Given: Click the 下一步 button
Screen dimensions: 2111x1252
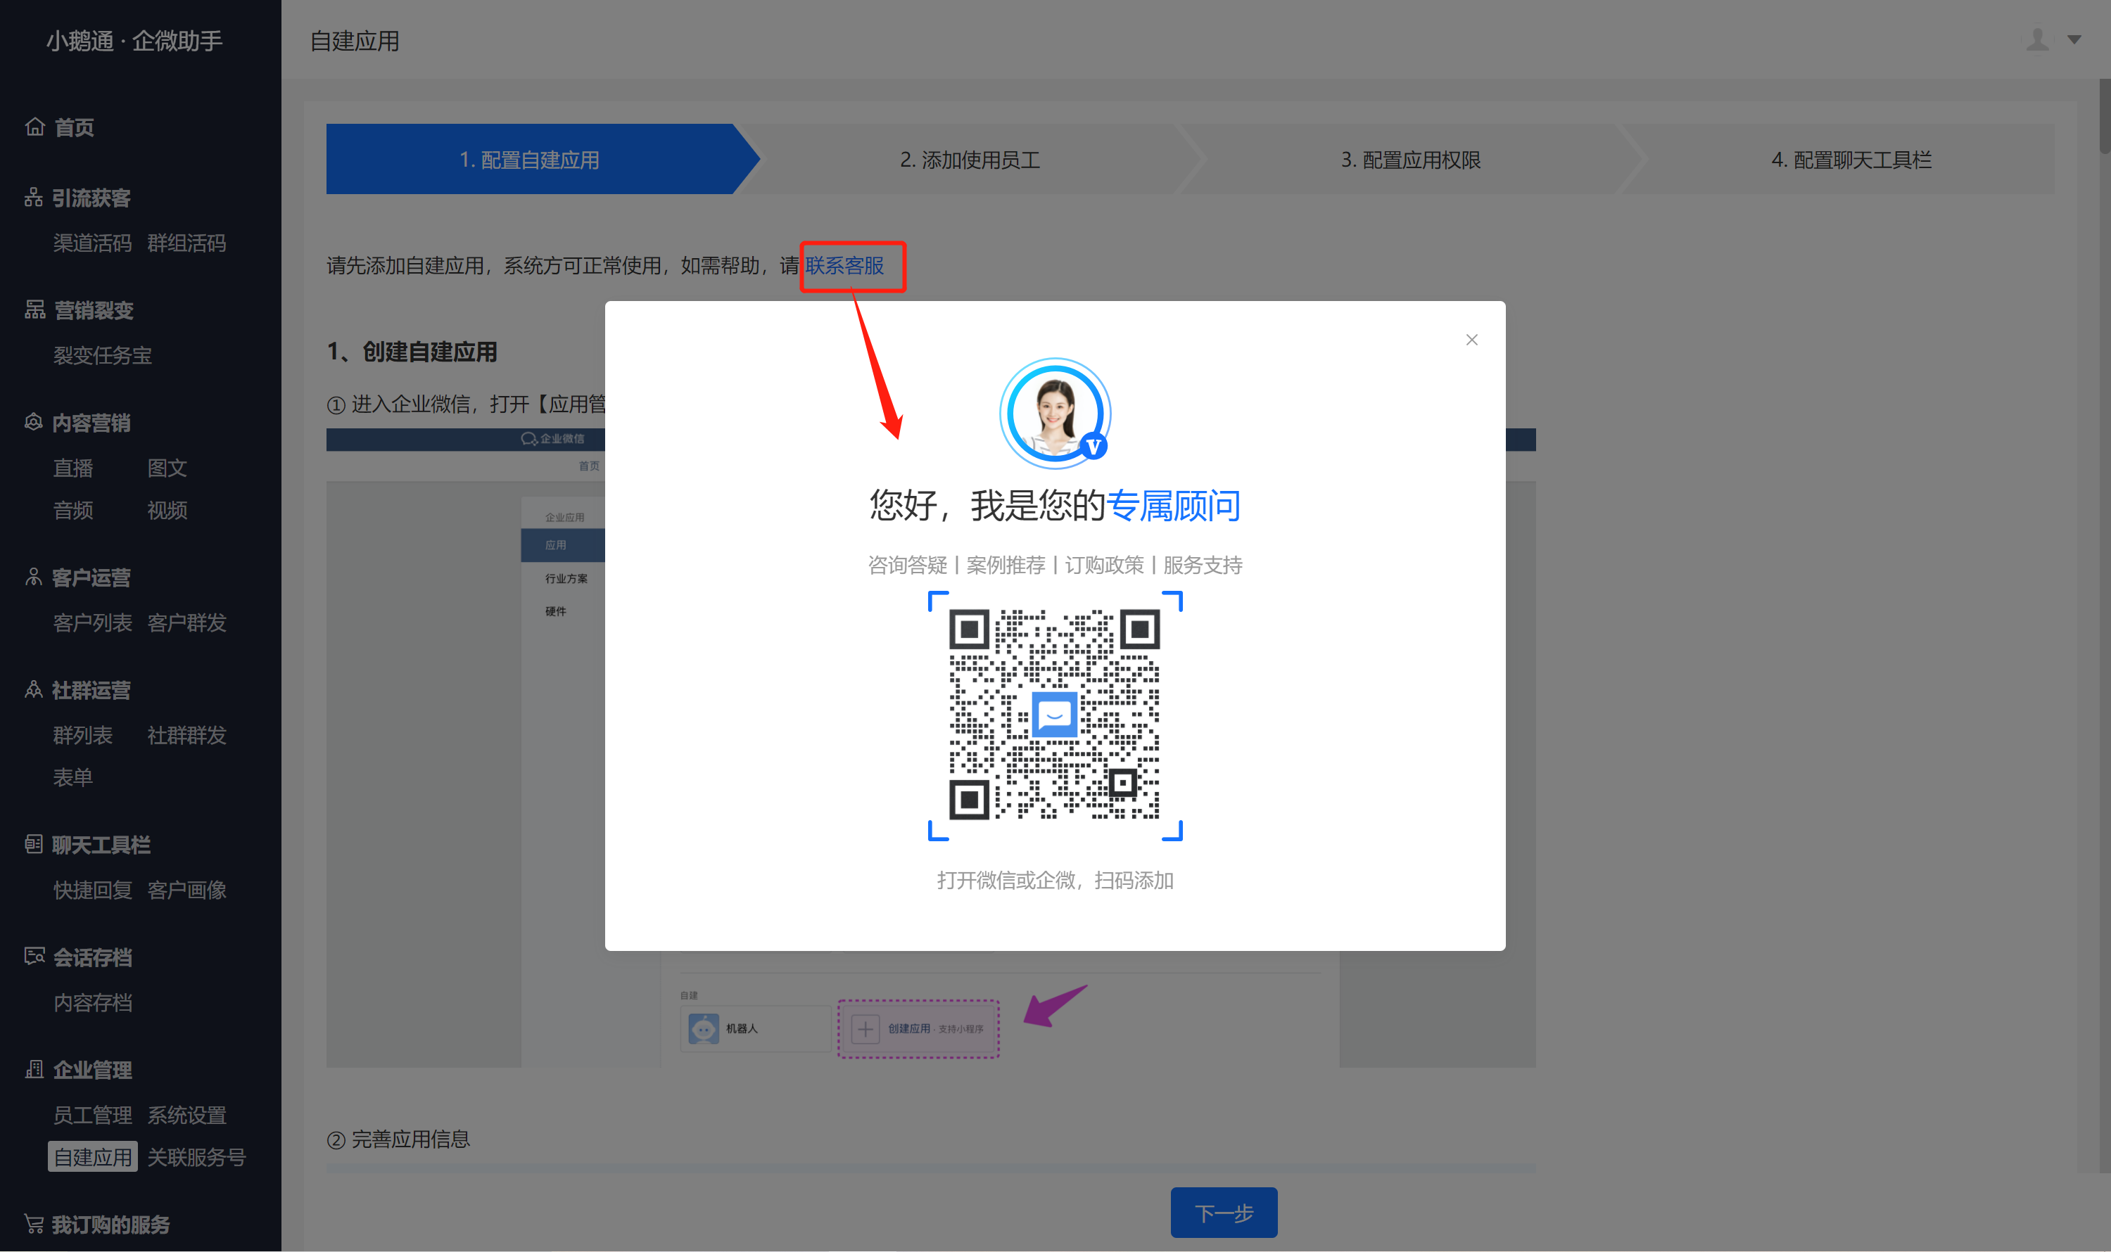Looking at the screenshot, I should pyautogui.click(x=1224, y=1213).
